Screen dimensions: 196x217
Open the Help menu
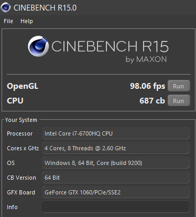27,21
